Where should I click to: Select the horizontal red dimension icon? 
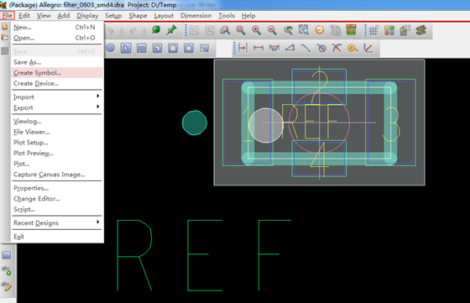point(258,48)
